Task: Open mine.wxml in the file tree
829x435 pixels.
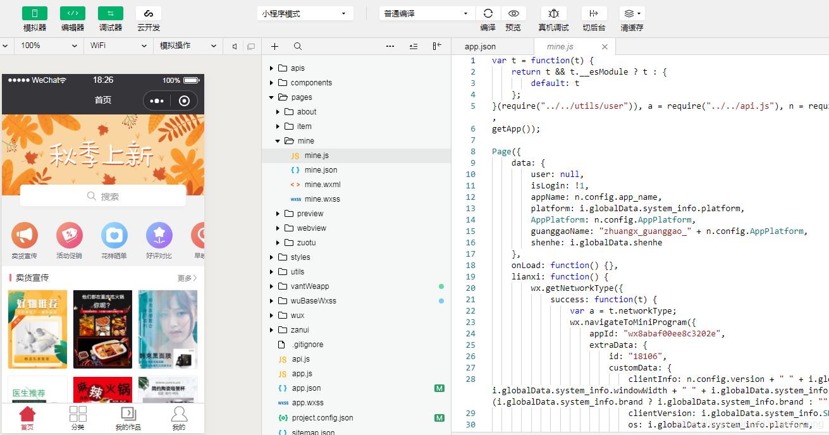Action: pos(322,185)
